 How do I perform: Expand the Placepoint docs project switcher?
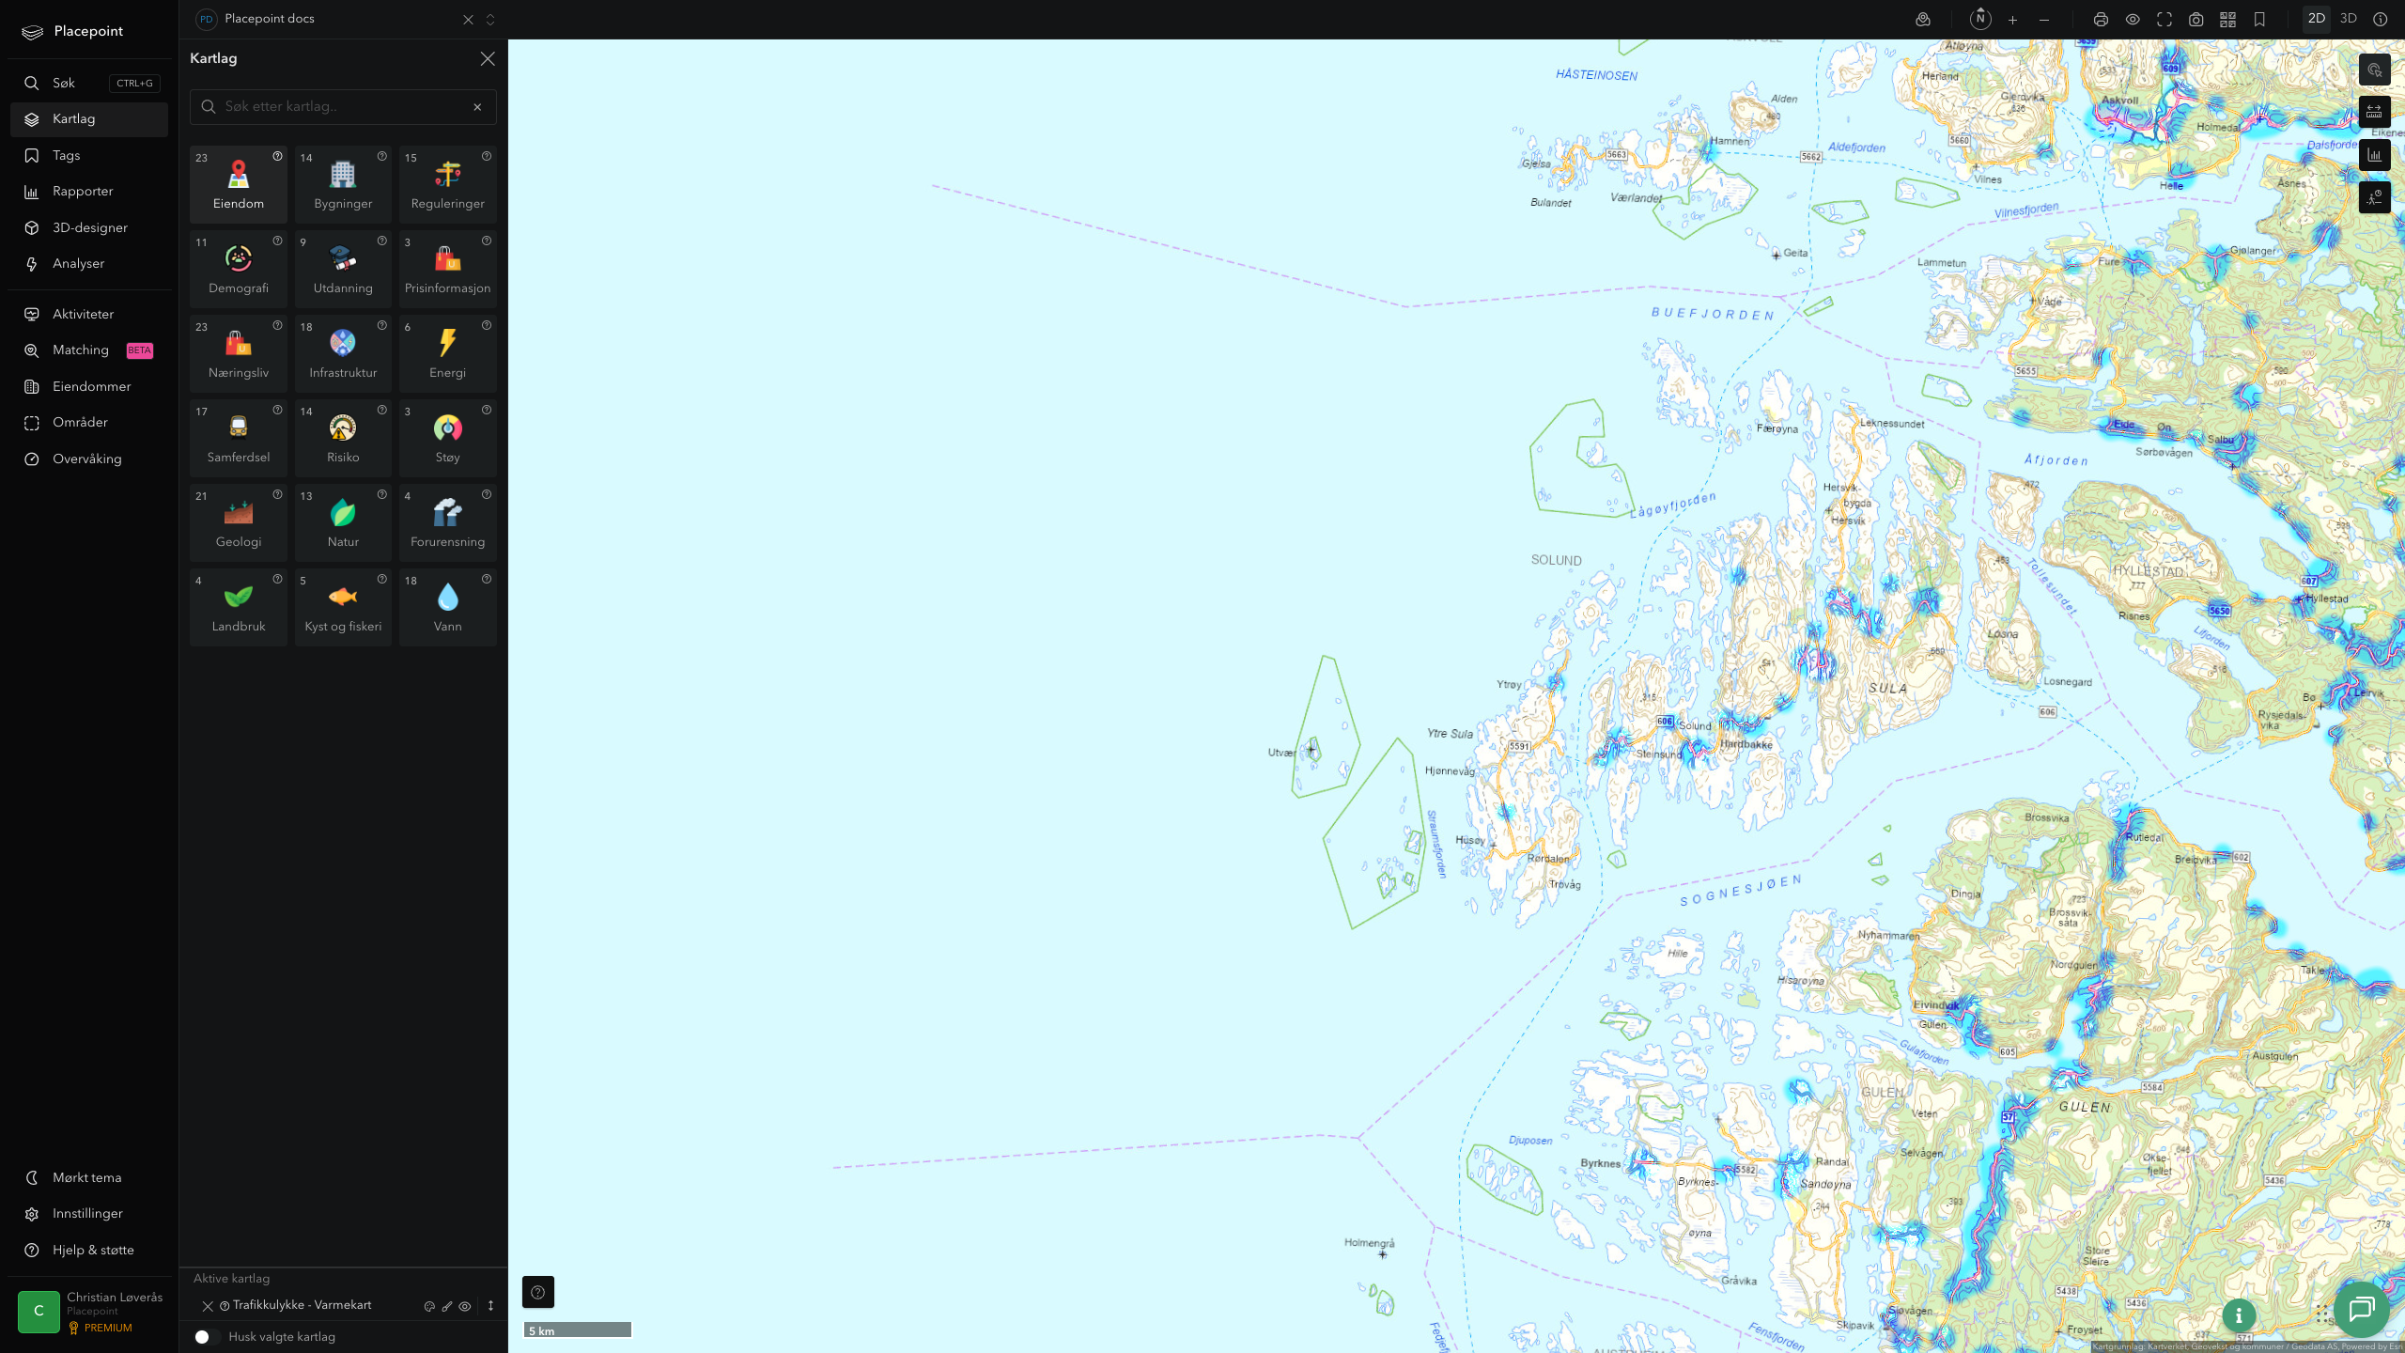489,20
